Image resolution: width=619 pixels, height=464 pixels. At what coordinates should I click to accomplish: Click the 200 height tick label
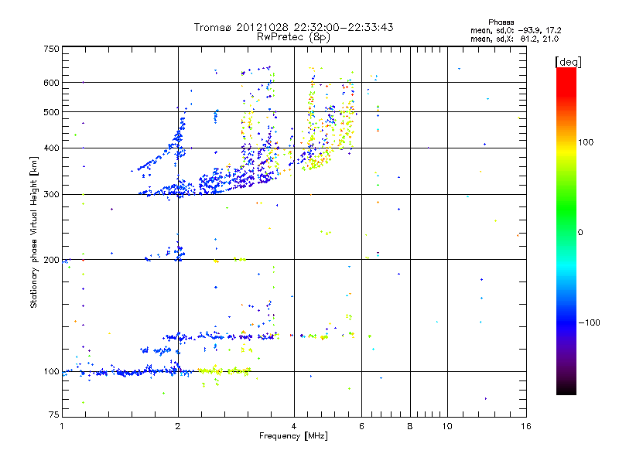(x=52, y=260)
